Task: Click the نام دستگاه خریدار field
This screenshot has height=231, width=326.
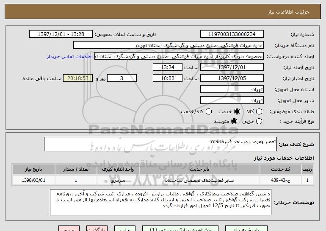Action: [x=169, y=45]
